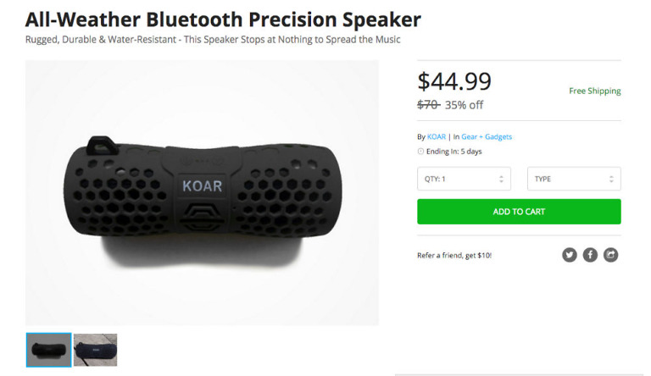The image size is (651, 376).
Task: Click the clock icon beside Ending In
Action: (x=420, y=152)
